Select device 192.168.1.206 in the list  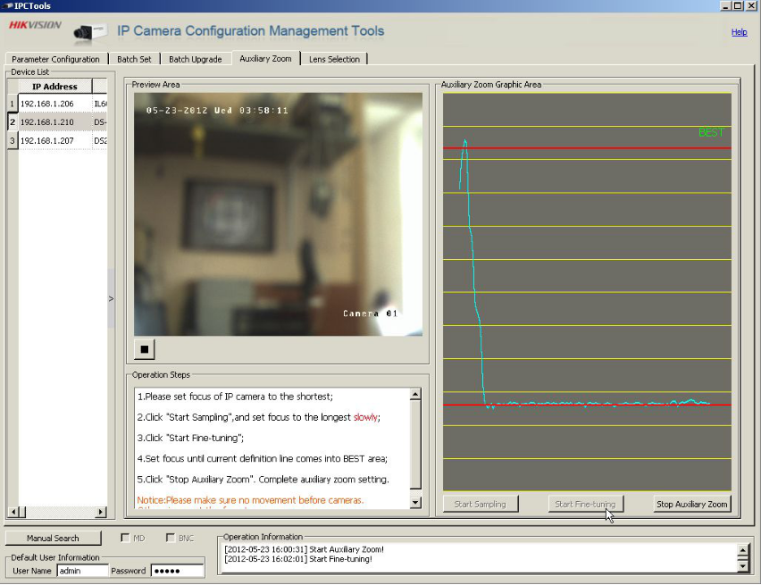[47, 104]
